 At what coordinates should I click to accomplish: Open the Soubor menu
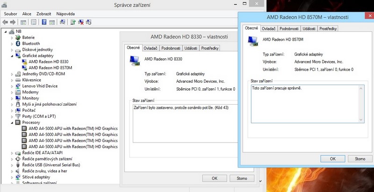tap(10, 14)
